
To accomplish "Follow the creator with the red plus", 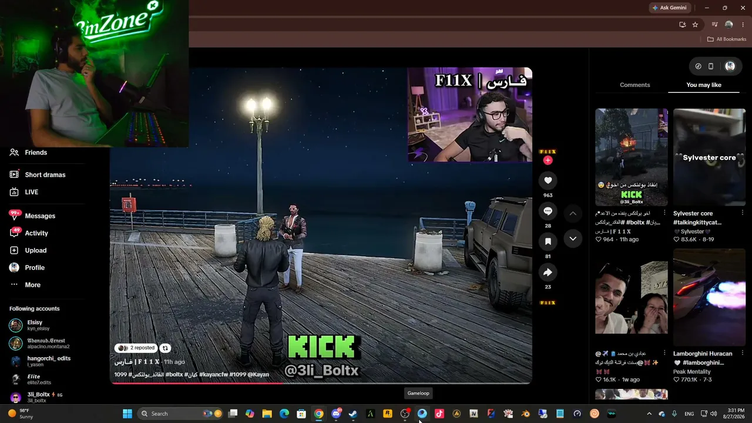I will [548, 160].
